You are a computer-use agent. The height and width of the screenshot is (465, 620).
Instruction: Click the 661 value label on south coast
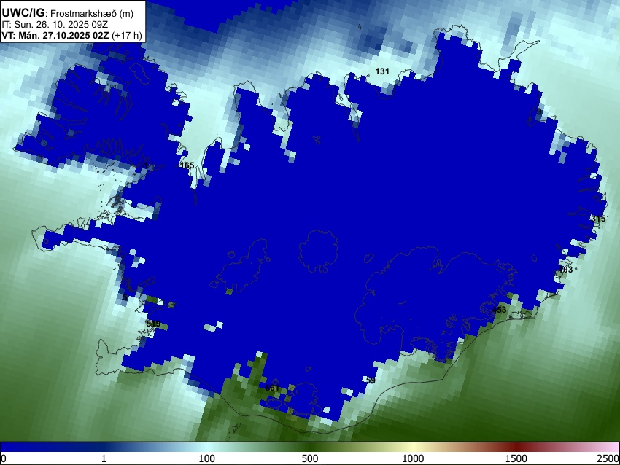[x=272, y=388]
